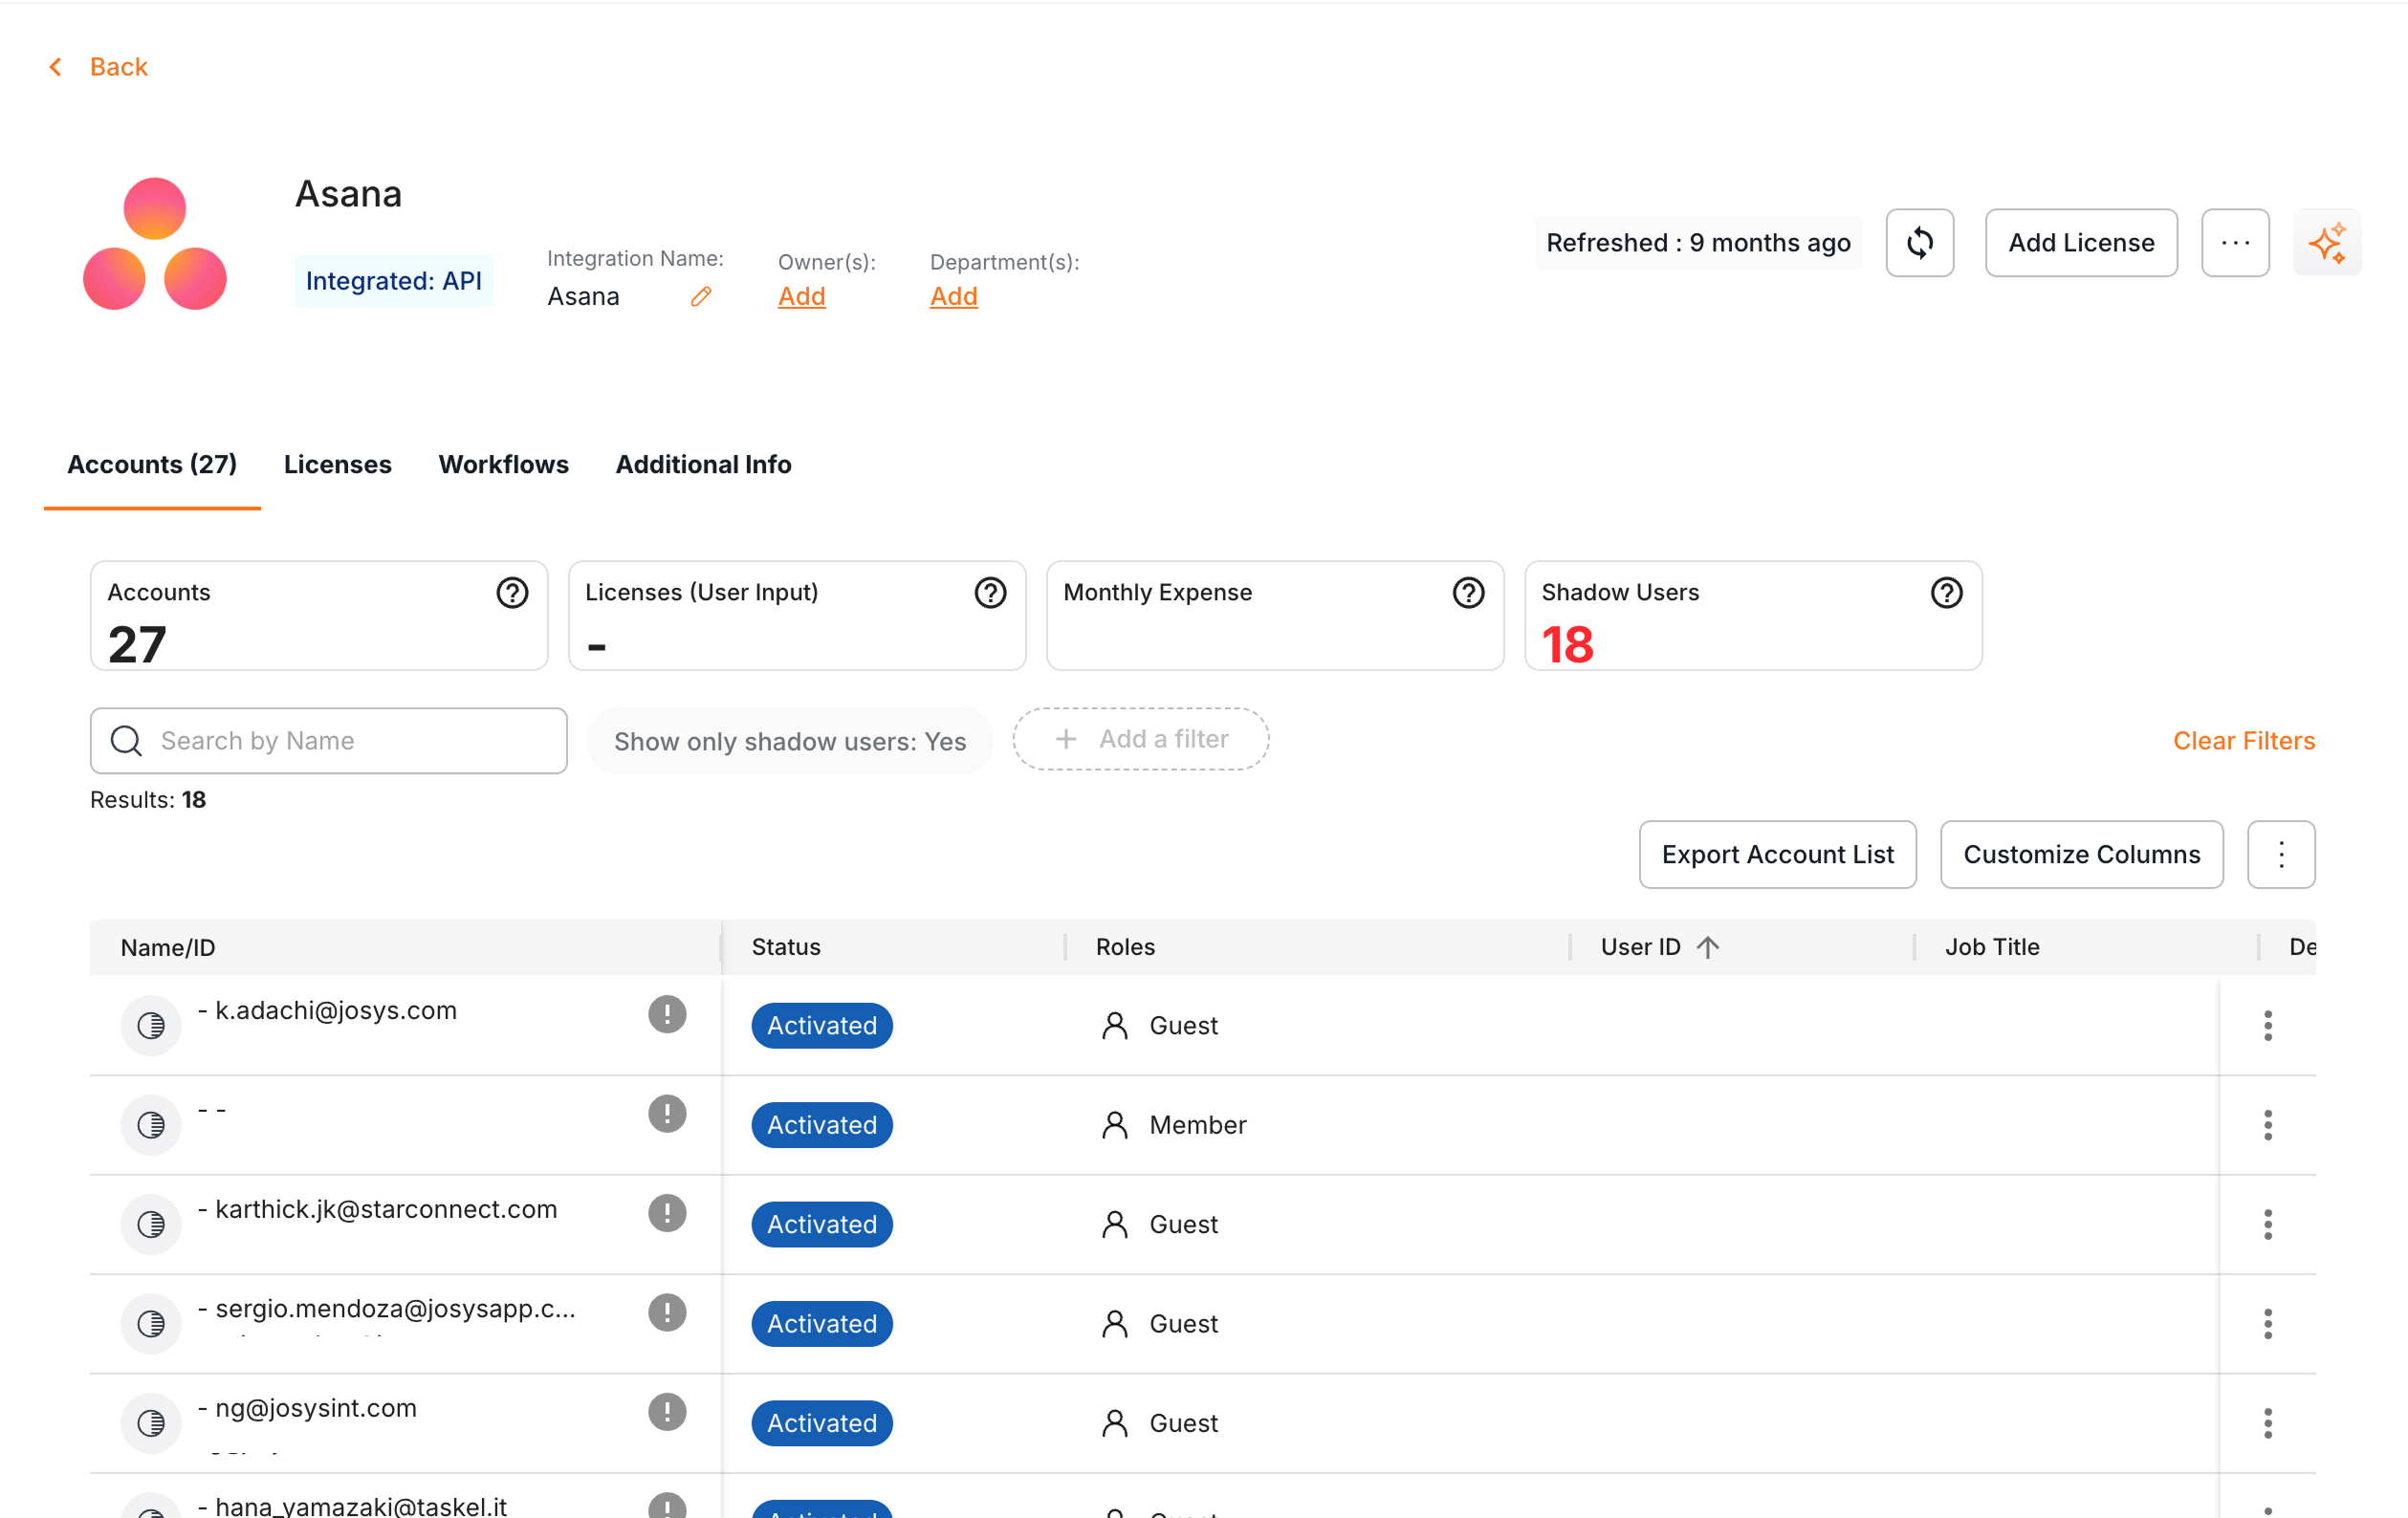
Task: Open row actions for k.adachi@josys.com
Action: point(2267,1026)
